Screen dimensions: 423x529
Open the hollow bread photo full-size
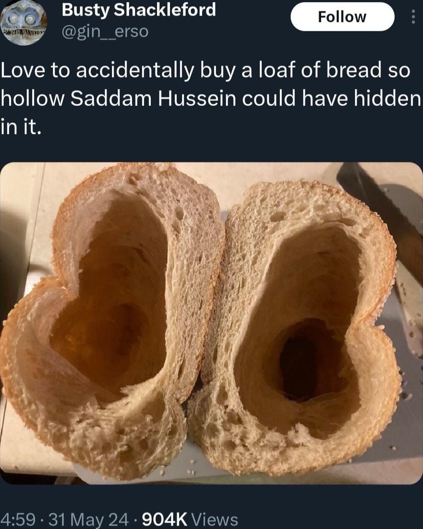tap(211, 323)
